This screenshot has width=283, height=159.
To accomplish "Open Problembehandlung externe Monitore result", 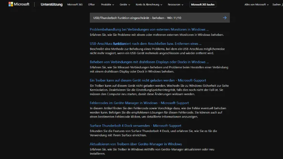I will point(149,29).
